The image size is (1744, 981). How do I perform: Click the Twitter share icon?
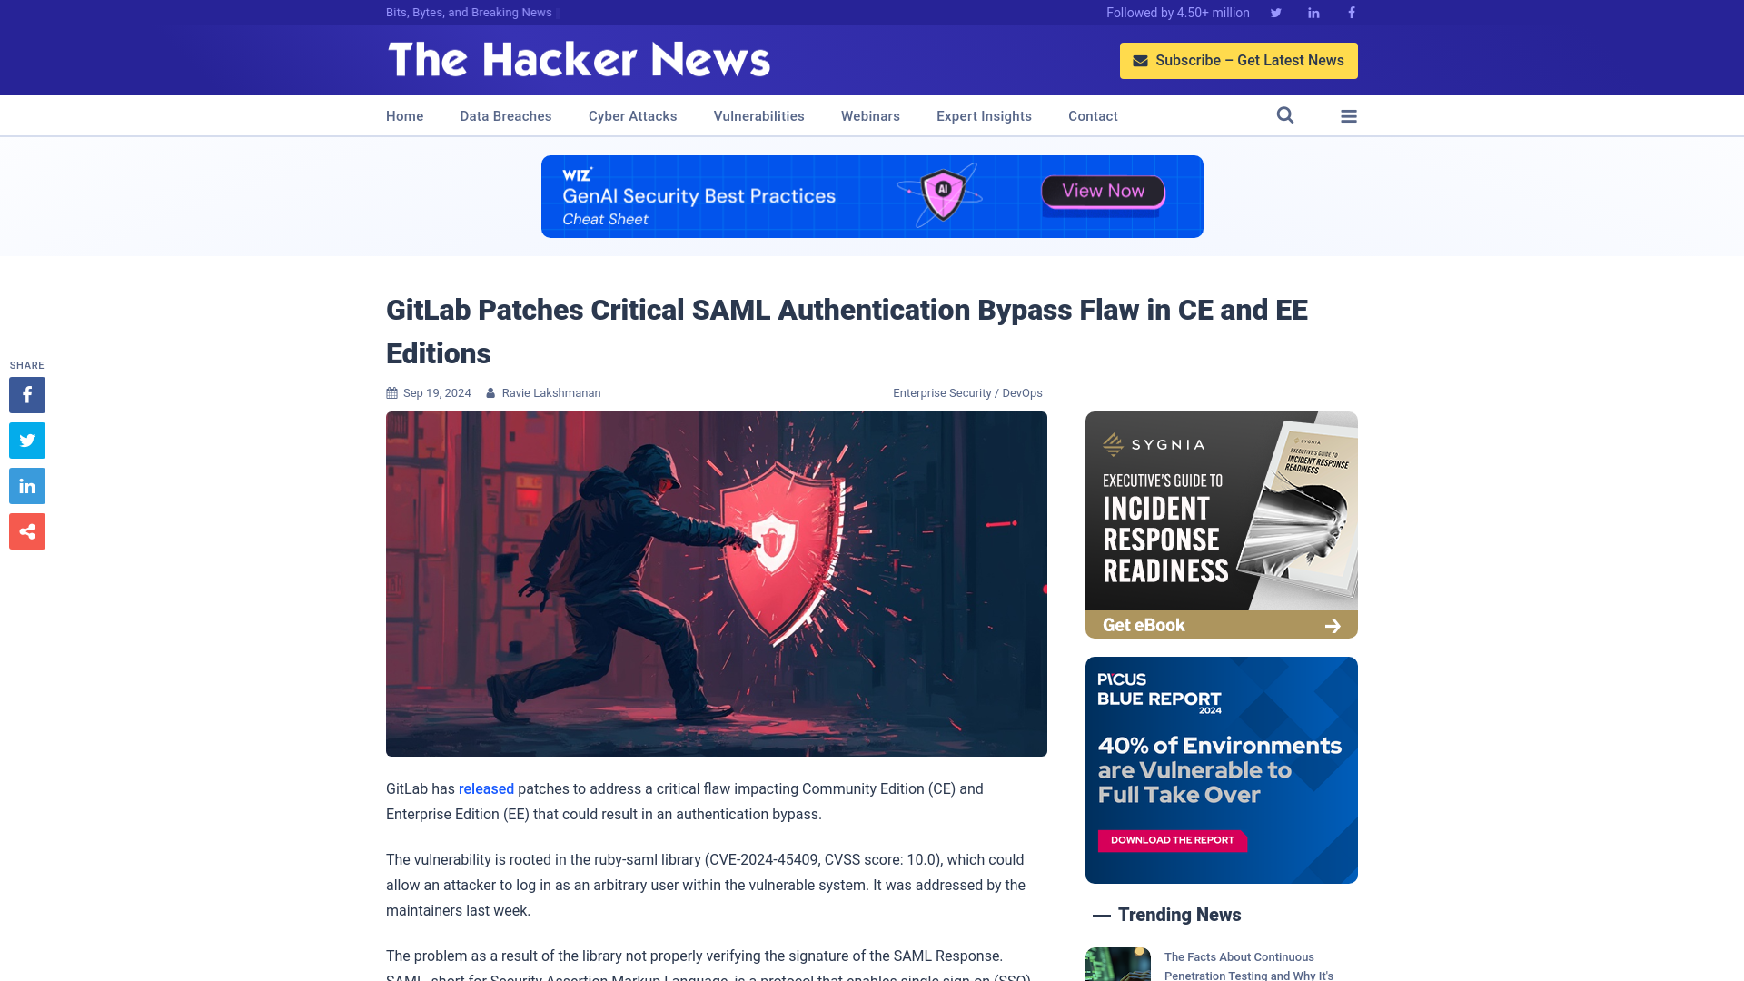coord(26,440)
